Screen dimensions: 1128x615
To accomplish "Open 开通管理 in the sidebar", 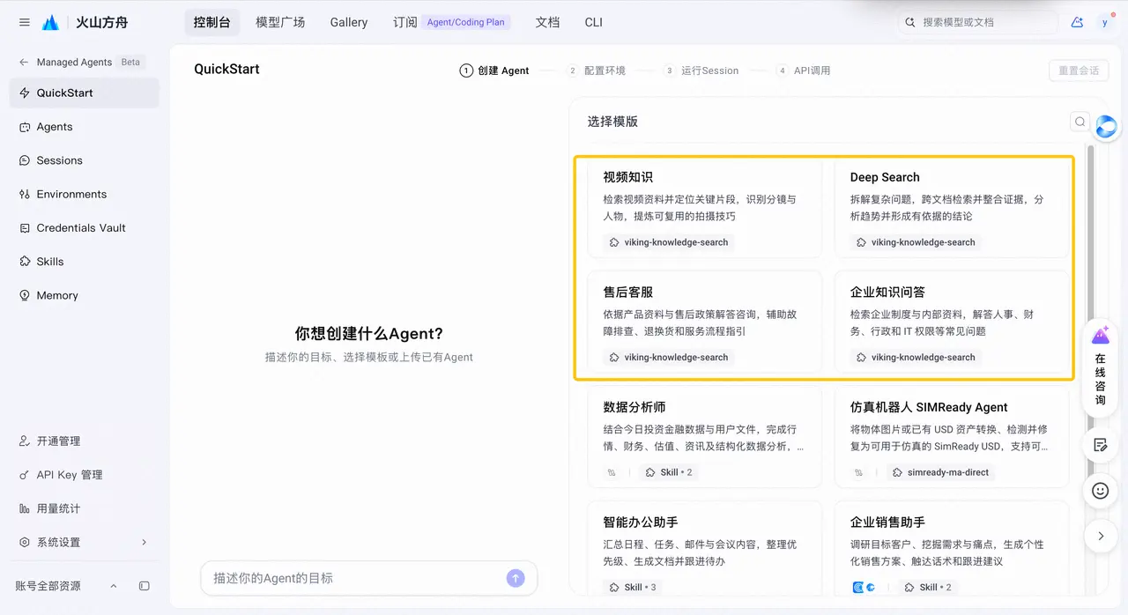I will [85, 441].
